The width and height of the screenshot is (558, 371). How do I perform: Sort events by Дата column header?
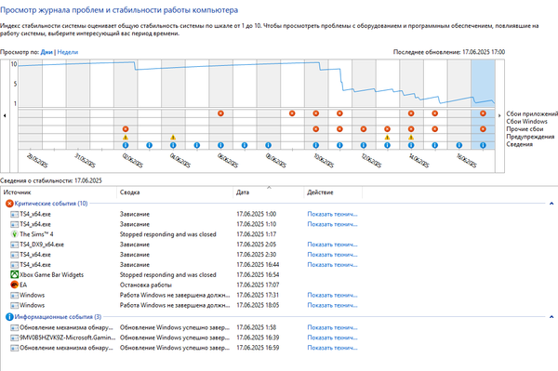[x=269, y=192]
